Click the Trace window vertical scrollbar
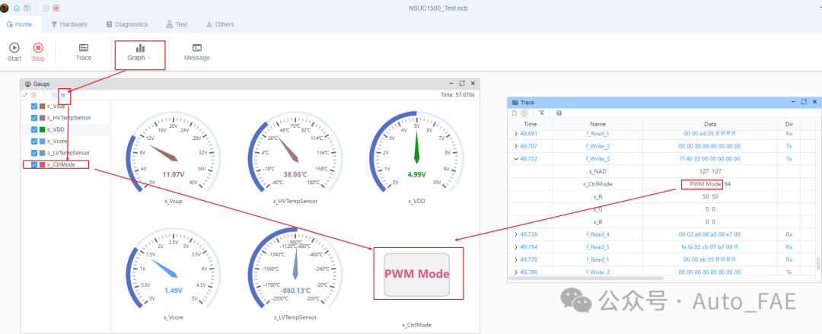The image size is (822, 334). [819, 263]
